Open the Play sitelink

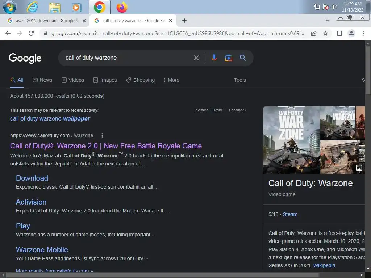[23, 226]
